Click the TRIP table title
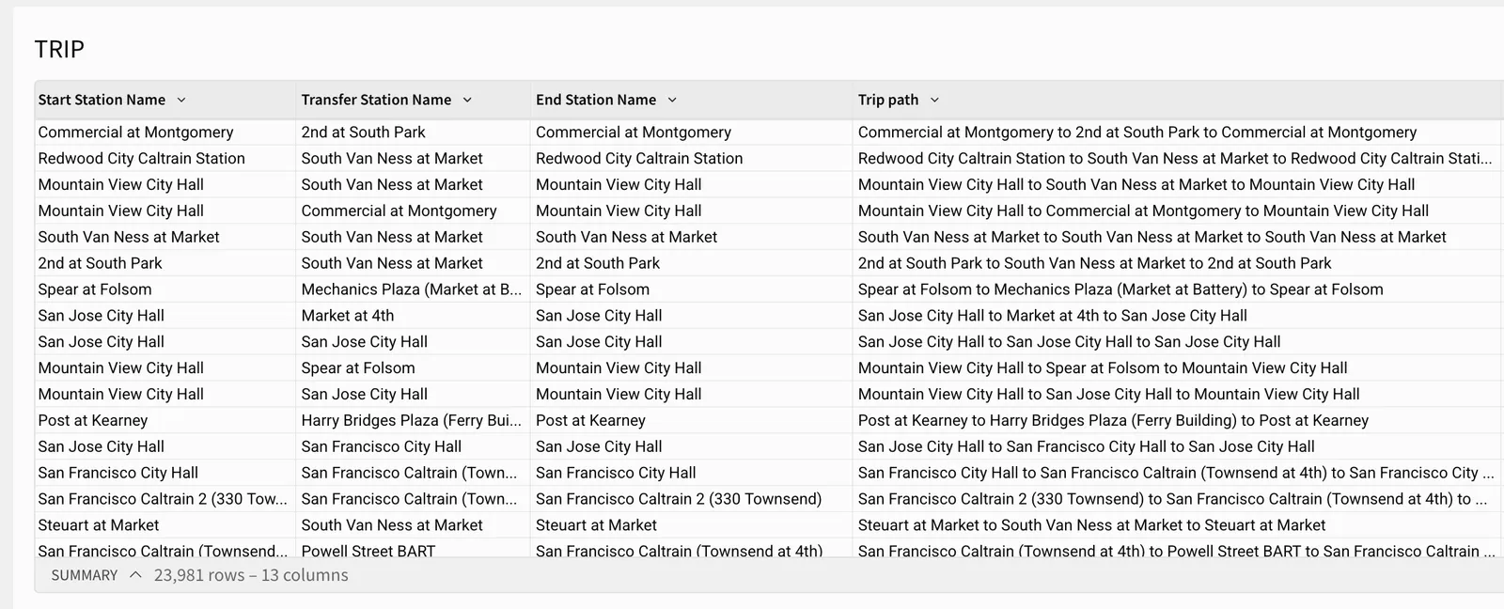1504x609 pixels. tap(59, 49)
